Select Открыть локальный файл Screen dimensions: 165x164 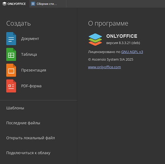pyautogui.click(x=31, y=138)
